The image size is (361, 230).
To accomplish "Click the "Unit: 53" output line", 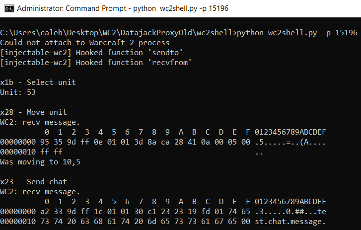I will (18, 92).
